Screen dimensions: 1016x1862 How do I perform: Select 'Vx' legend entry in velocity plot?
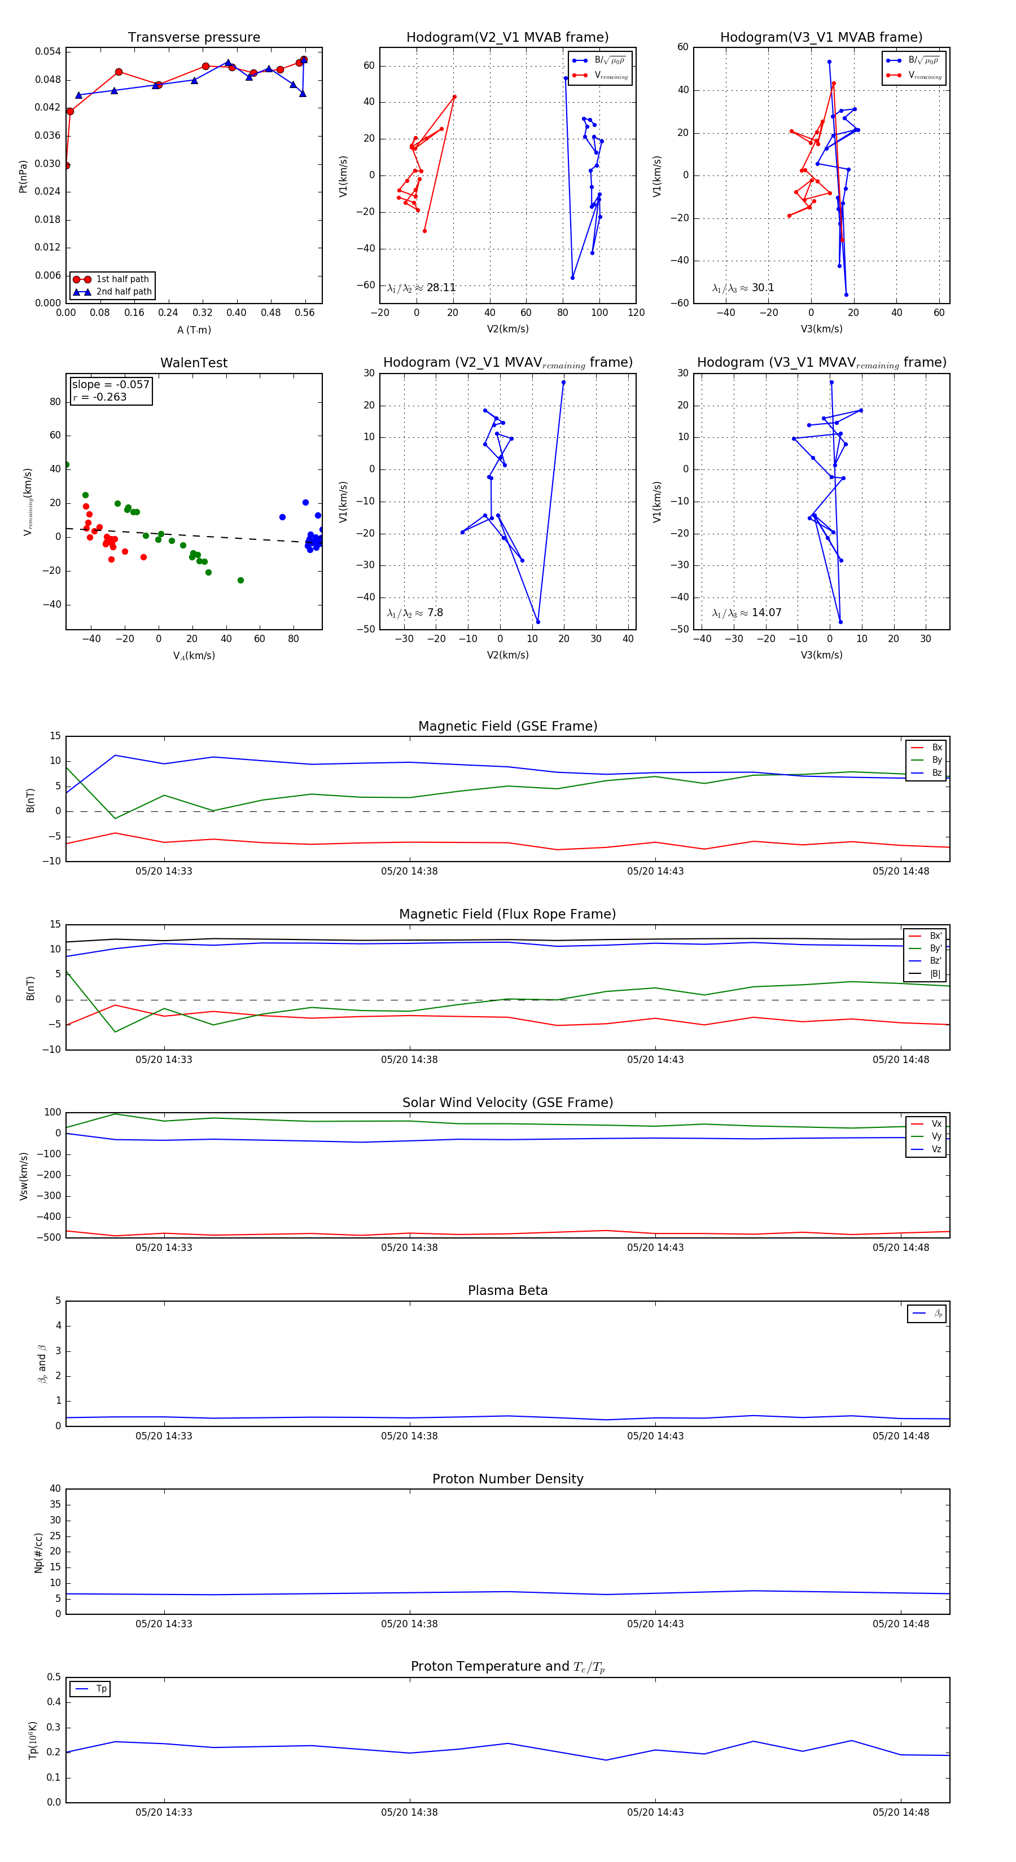click(x=926, y=1124)
